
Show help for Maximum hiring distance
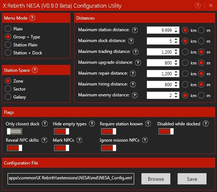(x=133, y=84)
